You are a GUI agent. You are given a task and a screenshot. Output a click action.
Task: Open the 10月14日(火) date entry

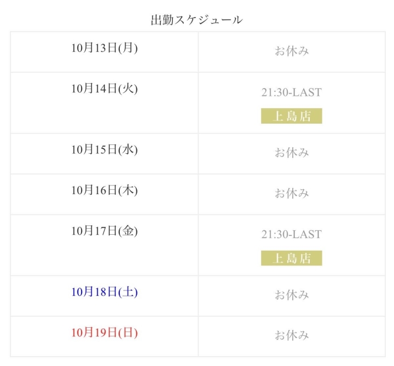coord(104,89)
